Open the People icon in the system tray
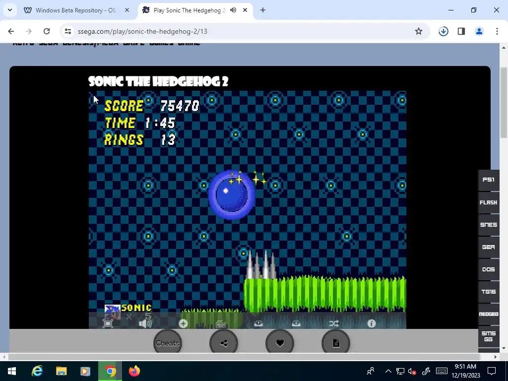Image resolution: width=508 pixels, height=381 pixels. [371, 371]
